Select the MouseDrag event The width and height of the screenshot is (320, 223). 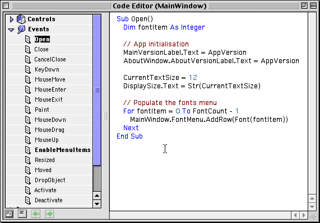click(x=49, y=130)
